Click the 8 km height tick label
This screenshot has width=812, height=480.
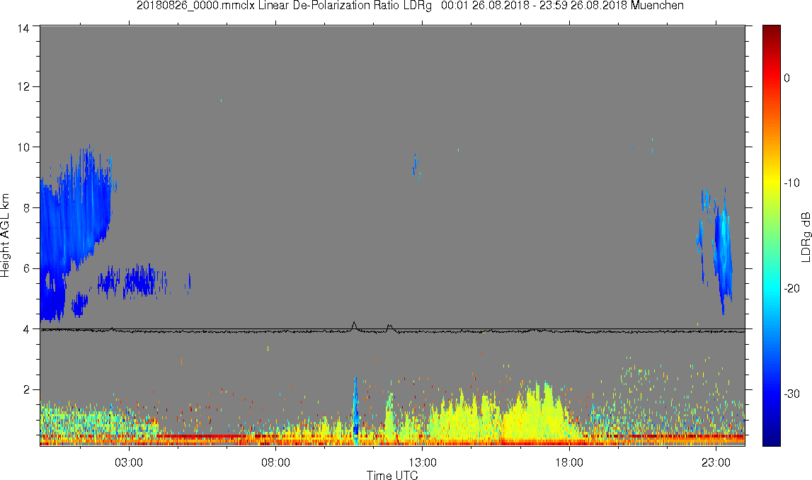[x=26, y=208]
